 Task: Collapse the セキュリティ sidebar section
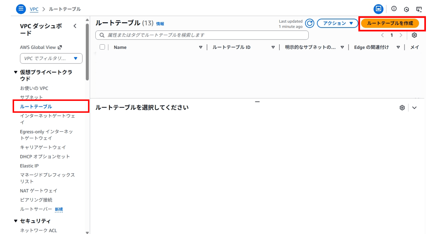coord(16,221)
